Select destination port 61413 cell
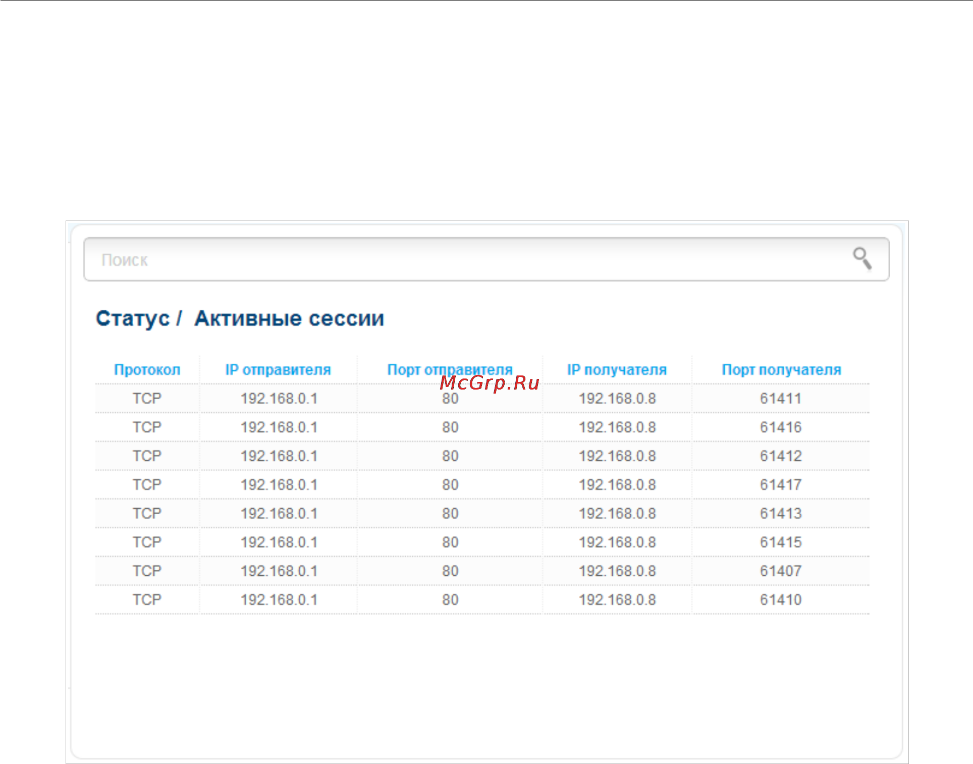Viewport: 973px width, 764px height. pos(781,514)
